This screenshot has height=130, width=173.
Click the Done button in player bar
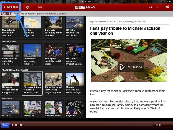[x=5, y=125]
